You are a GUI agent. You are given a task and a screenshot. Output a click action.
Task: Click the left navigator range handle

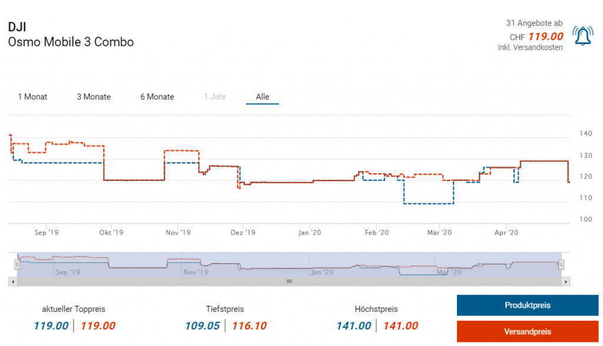[x=17, y=265]
